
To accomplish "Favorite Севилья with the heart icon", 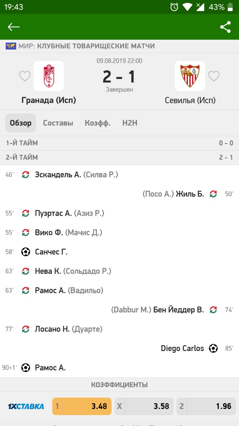I will coord(214,76).
